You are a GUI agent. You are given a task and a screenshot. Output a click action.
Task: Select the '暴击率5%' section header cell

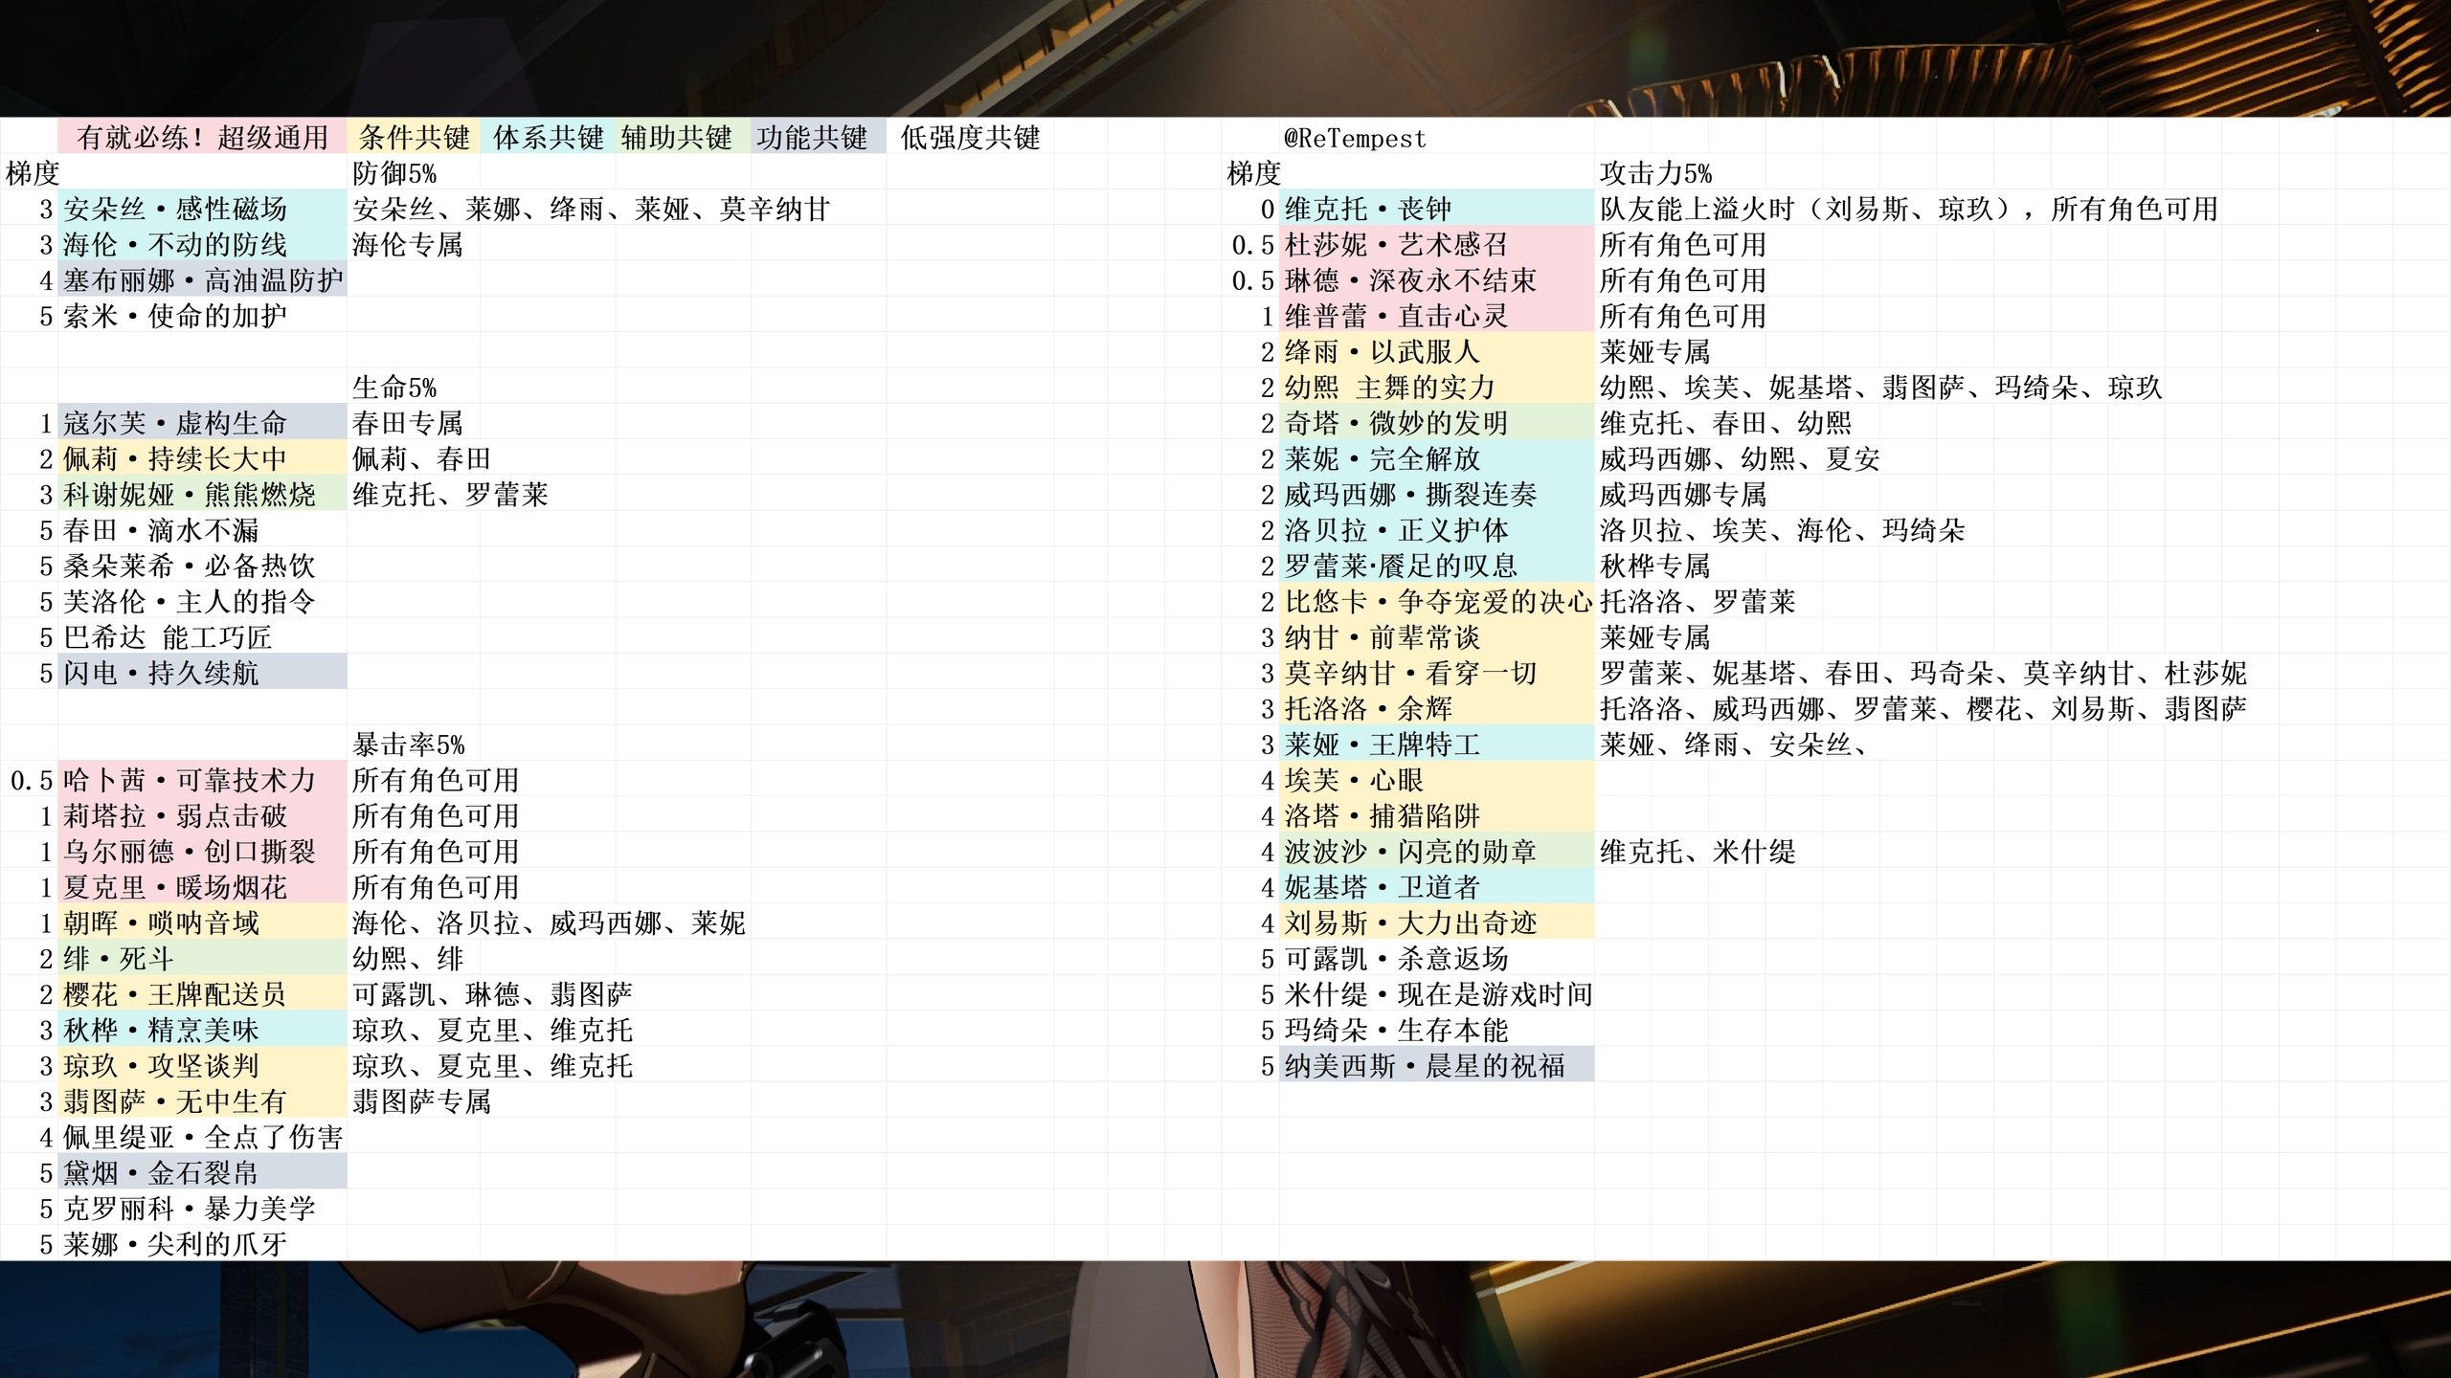click(x=409, y=745)
